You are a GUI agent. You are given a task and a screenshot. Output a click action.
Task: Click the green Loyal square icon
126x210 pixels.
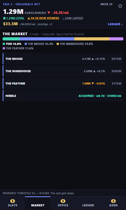[4, 18]
